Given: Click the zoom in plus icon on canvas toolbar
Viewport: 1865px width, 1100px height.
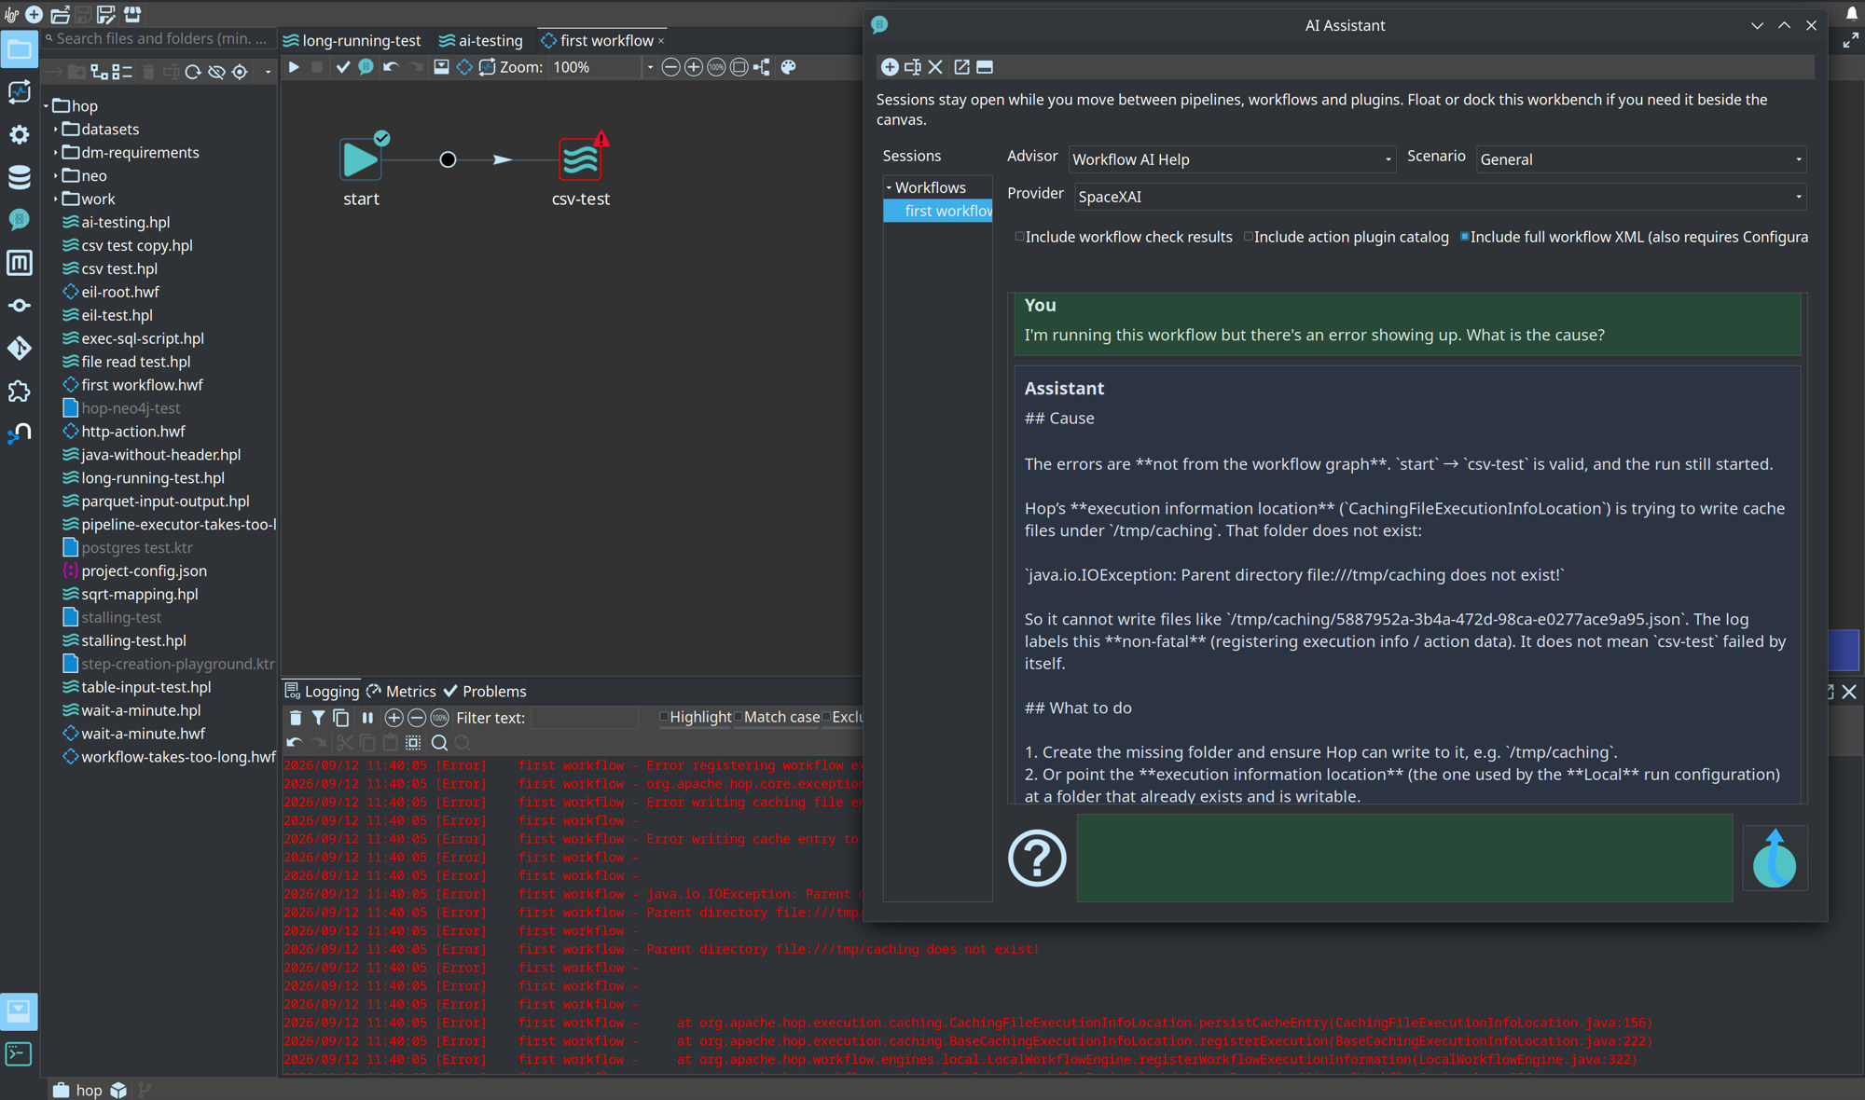Looking at the screenshot, I should coord(694,67).
